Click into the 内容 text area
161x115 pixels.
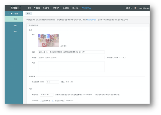click(x=71, y=66)
